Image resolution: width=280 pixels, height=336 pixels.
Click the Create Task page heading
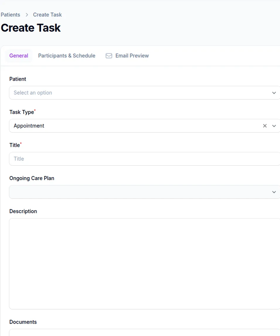[31, 28]
